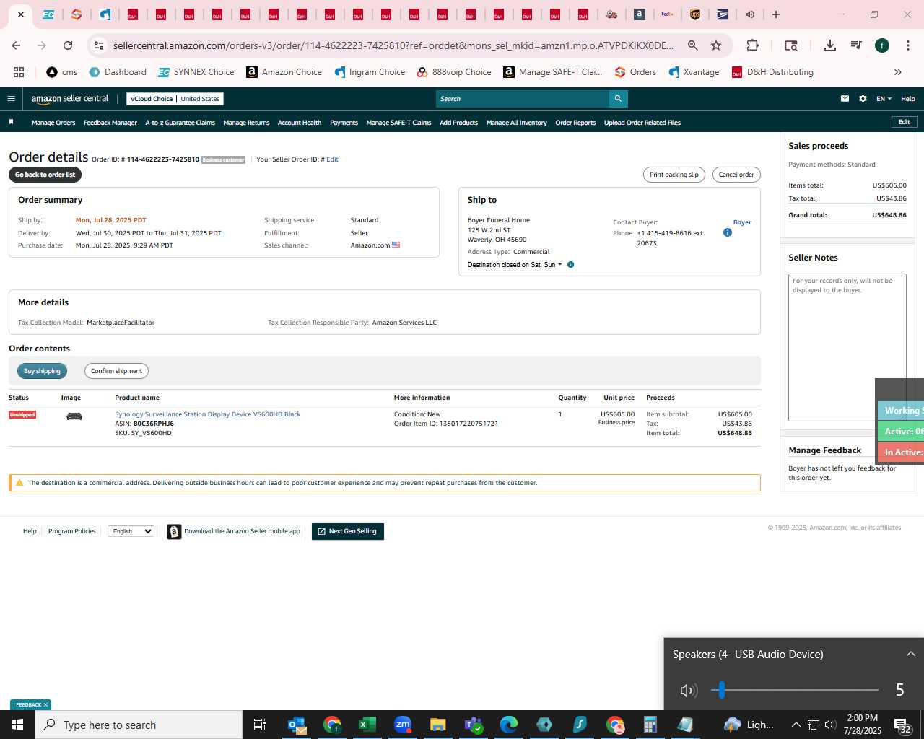Open Excel from the taskbar
This screenshot has width=924, height=739.
click(x=367, y=725)
